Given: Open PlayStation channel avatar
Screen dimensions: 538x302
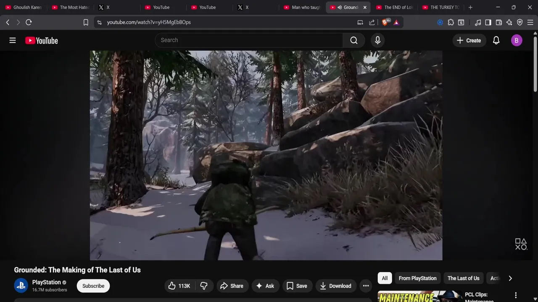Looking at the screenshot, I should (21, 286).
